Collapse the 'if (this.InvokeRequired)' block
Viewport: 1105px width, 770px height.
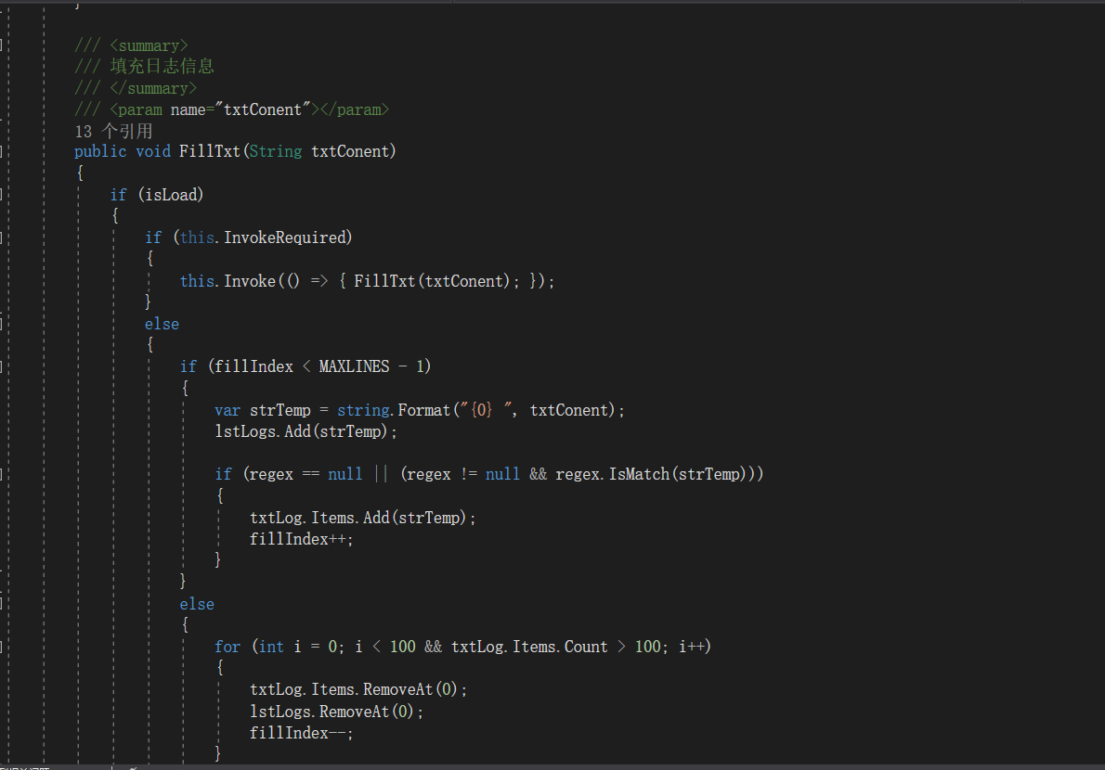click(x=3, y=237)
